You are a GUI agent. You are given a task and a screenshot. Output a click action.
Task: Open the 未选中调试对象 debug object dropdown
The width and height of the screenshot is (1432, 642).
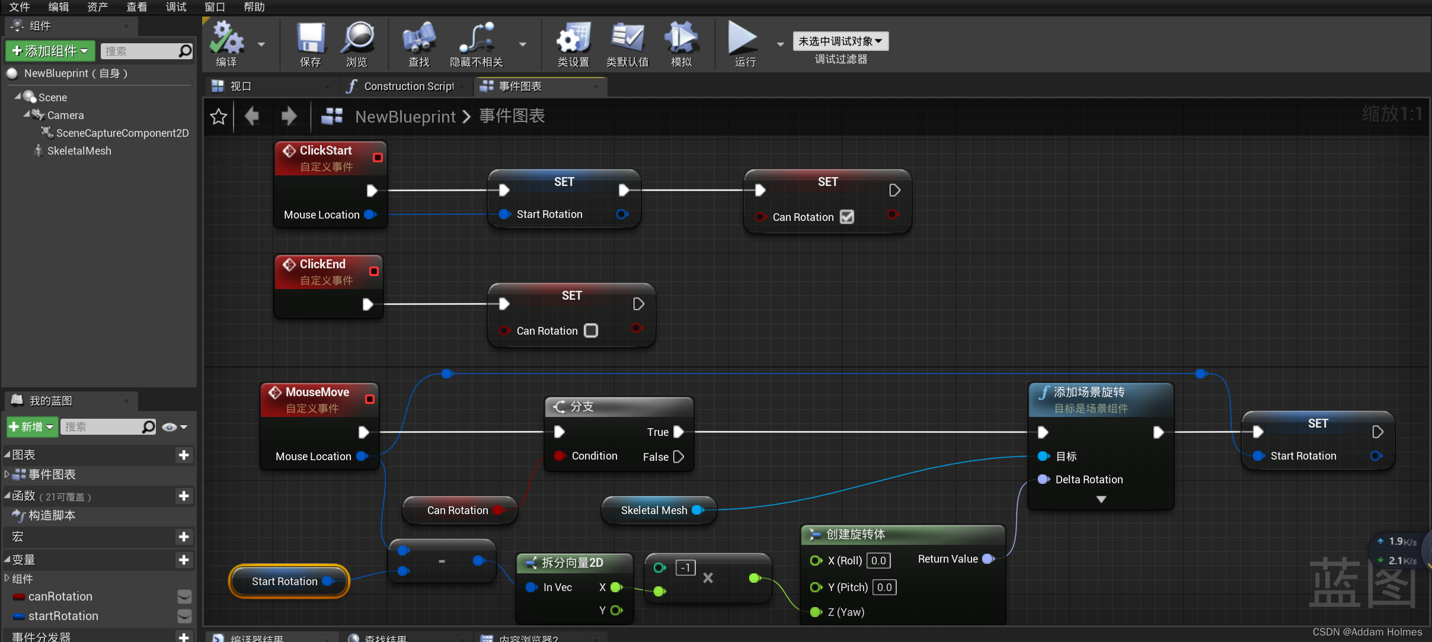[840, 41]
